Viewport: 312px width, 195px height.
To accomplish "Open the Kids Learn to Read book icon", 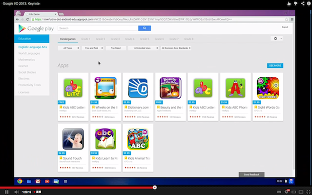I will tap(106, 139).
